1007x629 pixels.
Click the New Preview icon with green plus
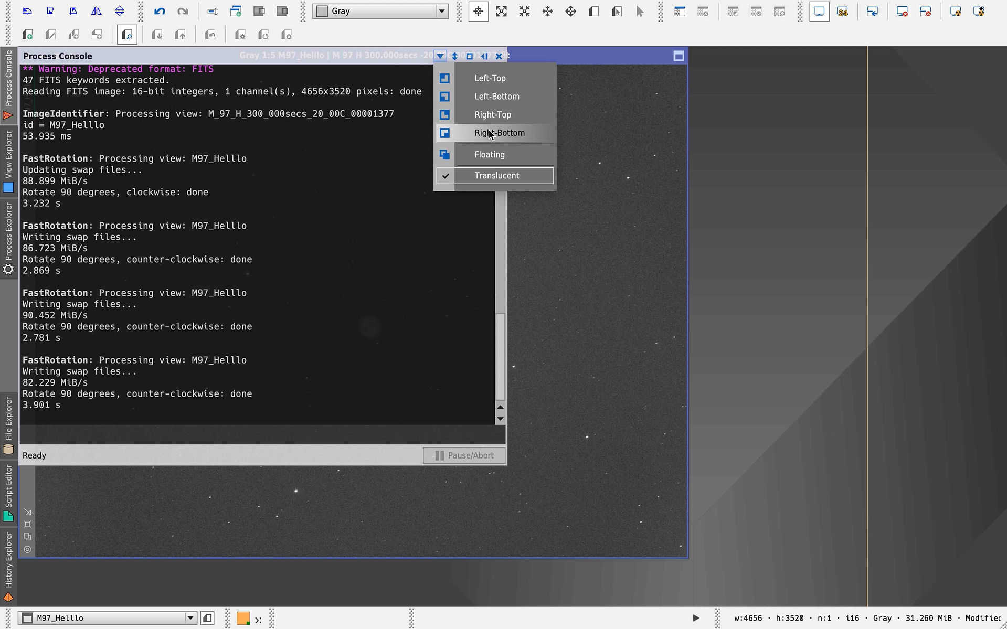click(27, 35)
